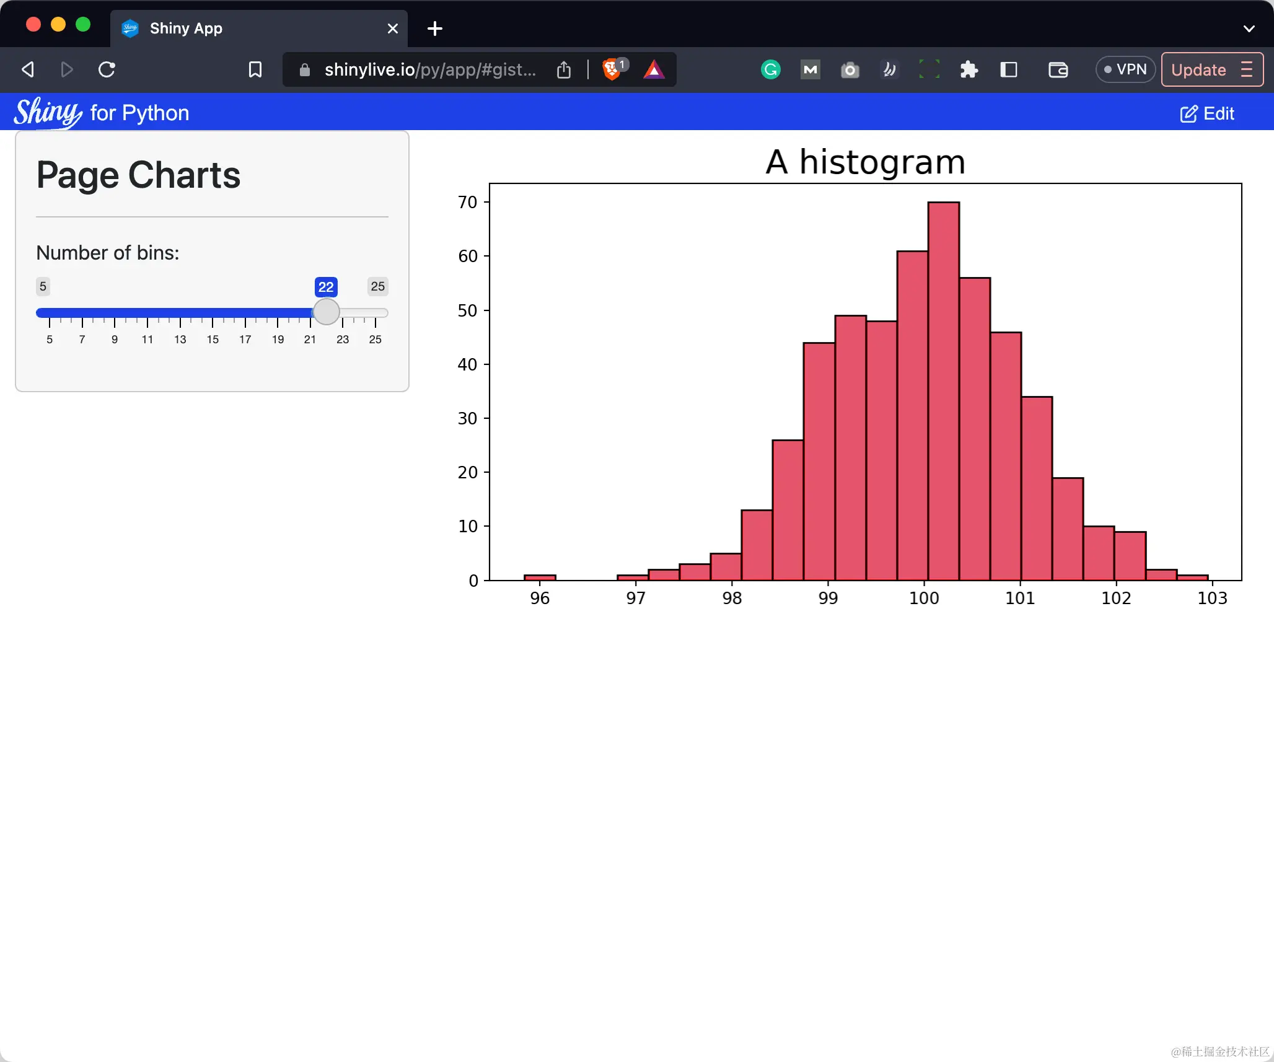
Task: Click the bins slider handle at 22
Action: tap(326, 312)
